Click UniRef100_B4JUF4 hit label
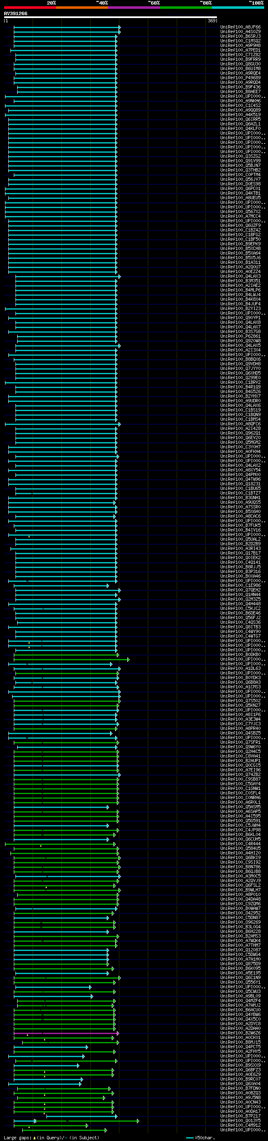This screenshot has height=1141, width=268. pos(241,304)
